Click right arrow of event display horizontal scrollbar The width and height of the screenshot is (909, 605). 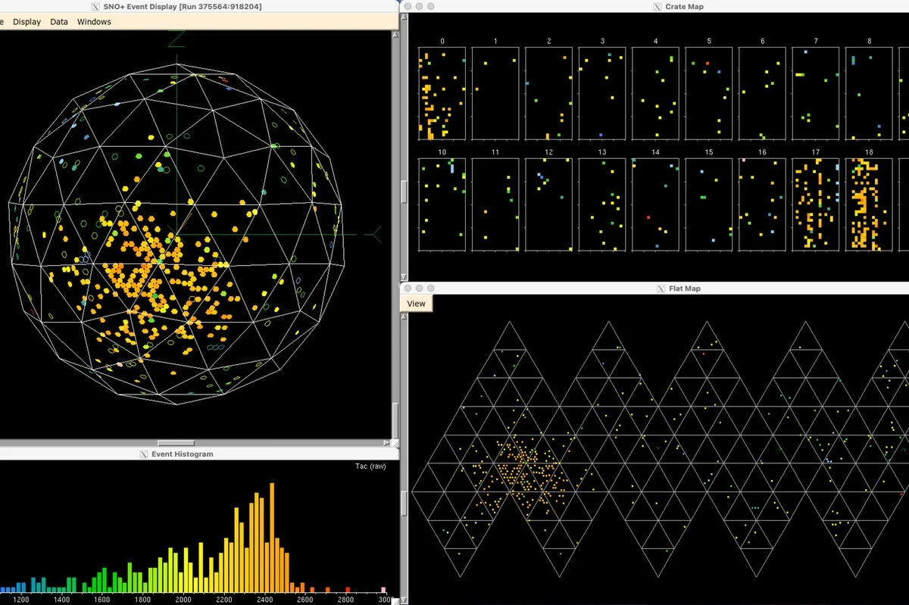(x=387, y=443)
